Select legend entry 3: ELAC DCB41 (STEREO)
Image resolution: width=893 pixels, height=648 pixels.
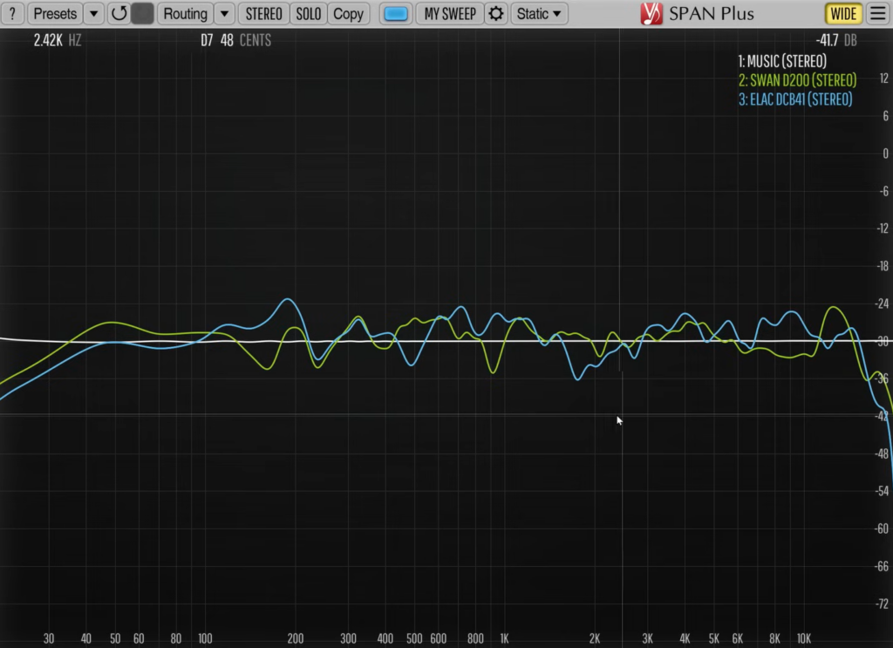coord(795,99)
